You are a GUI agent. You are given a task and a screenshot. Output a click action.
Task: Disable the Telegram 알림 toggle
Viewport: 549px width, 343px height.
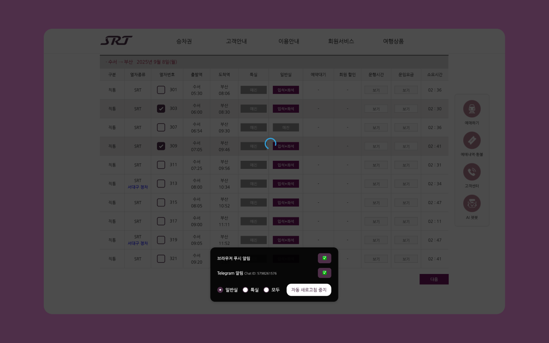[325, 273]
